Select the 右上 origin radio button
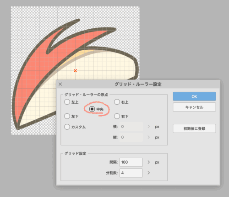Image resolution: width=229 pixels, height=197 pixels. point(117,102)
